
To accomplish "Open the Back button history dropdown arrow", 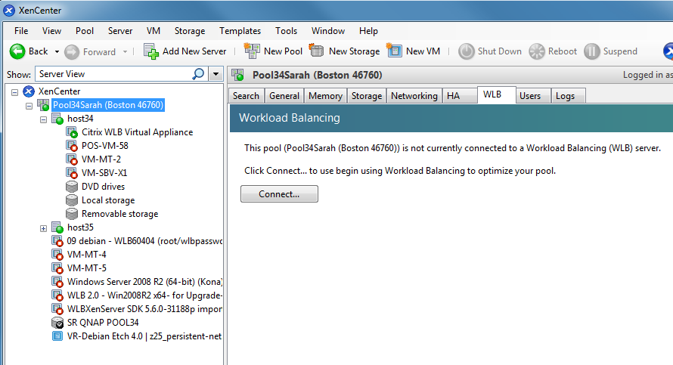I will tap(57, 52).
